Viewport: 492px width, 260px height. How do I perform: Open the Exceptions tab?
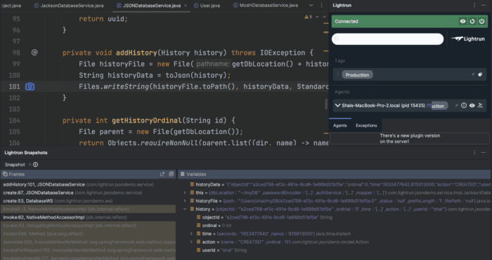click(x=366, y=125)
